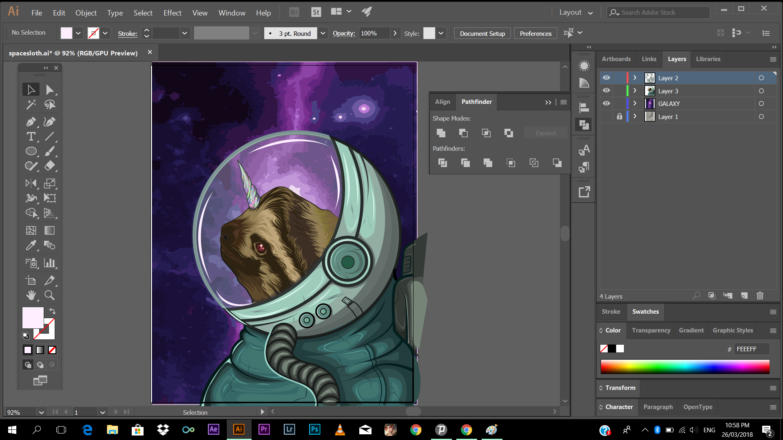This screenshot has width=783, height=440.
Task: Select the Curvature tool
Action: (50, 121)
